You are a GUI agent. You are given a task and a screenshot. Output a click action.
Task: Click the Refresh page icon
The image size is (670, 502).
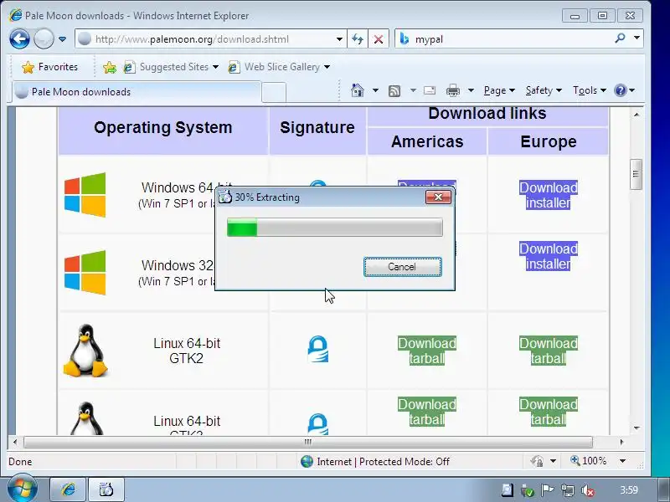click(x=358, y=39)
